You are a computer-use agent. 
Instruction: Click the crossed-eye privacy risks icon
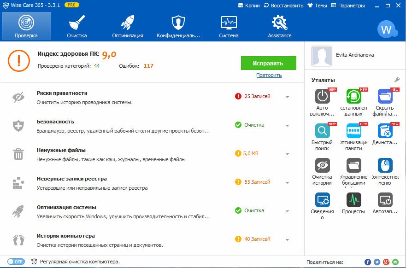[x=18, y=97]
